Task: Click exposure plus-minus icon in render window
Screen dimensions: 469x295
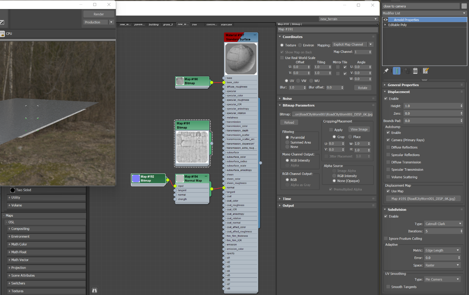Action: 2,22
